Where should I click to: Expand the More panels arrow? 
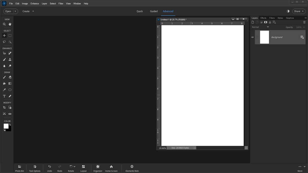[x=305, y=167]
